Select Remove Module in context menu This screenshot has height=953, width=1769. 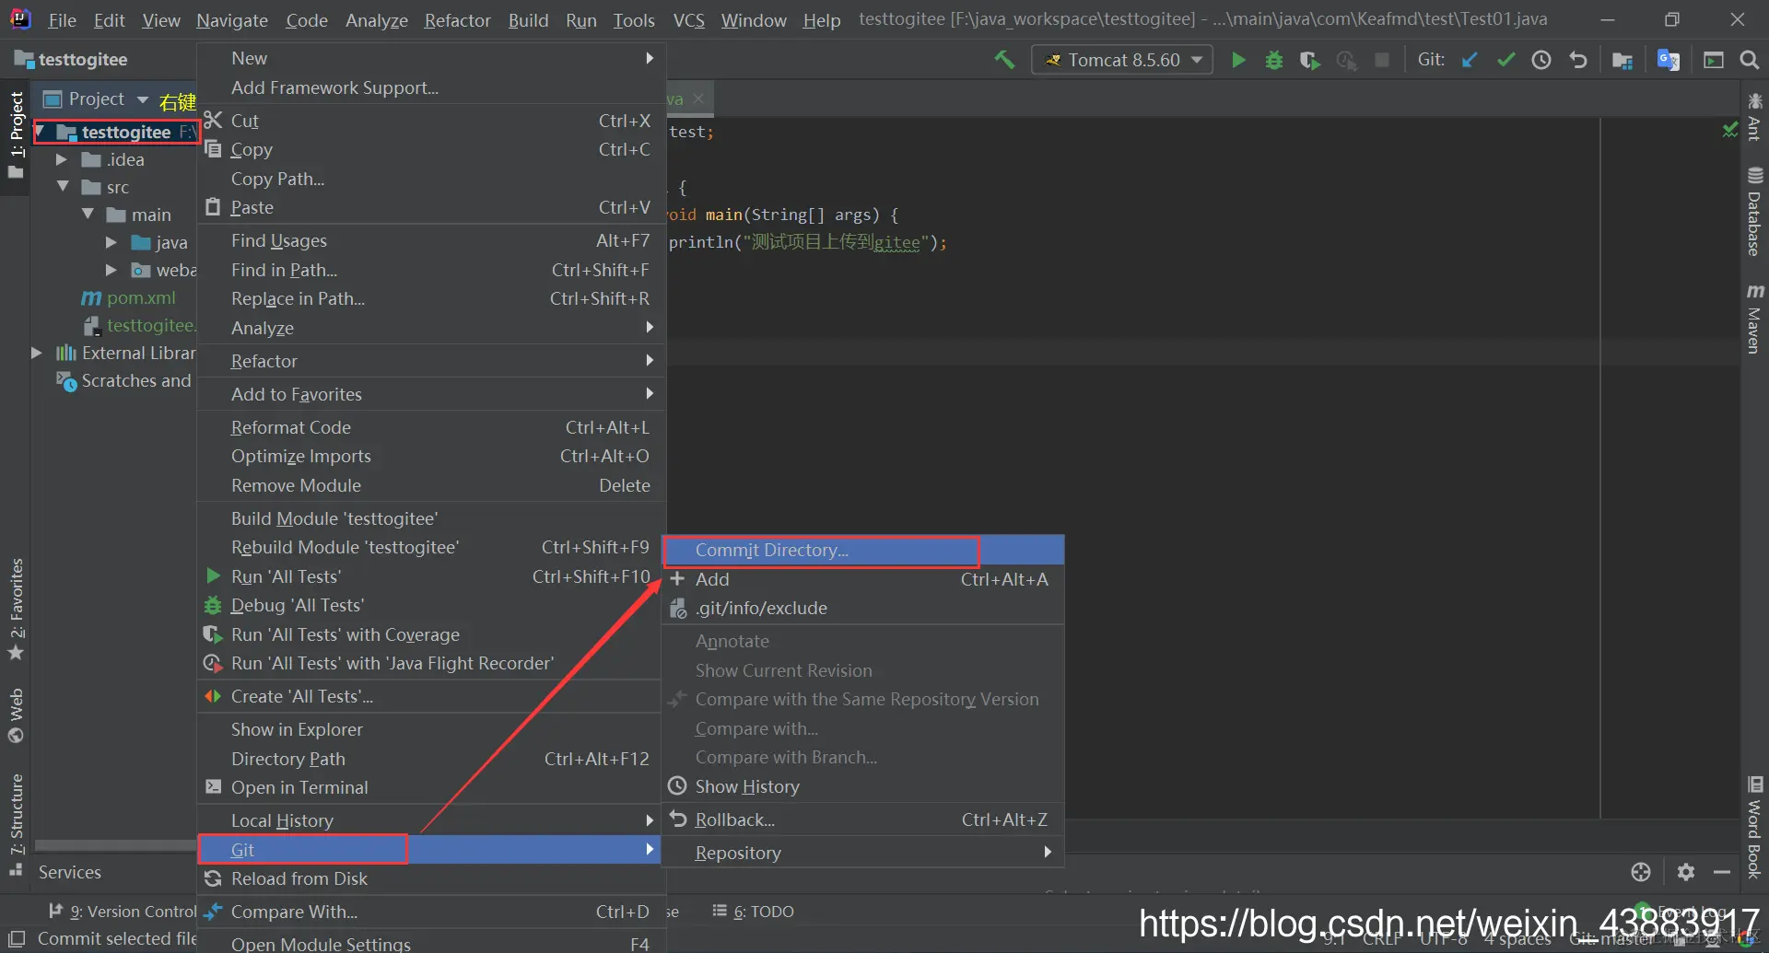tap(431, 485)
